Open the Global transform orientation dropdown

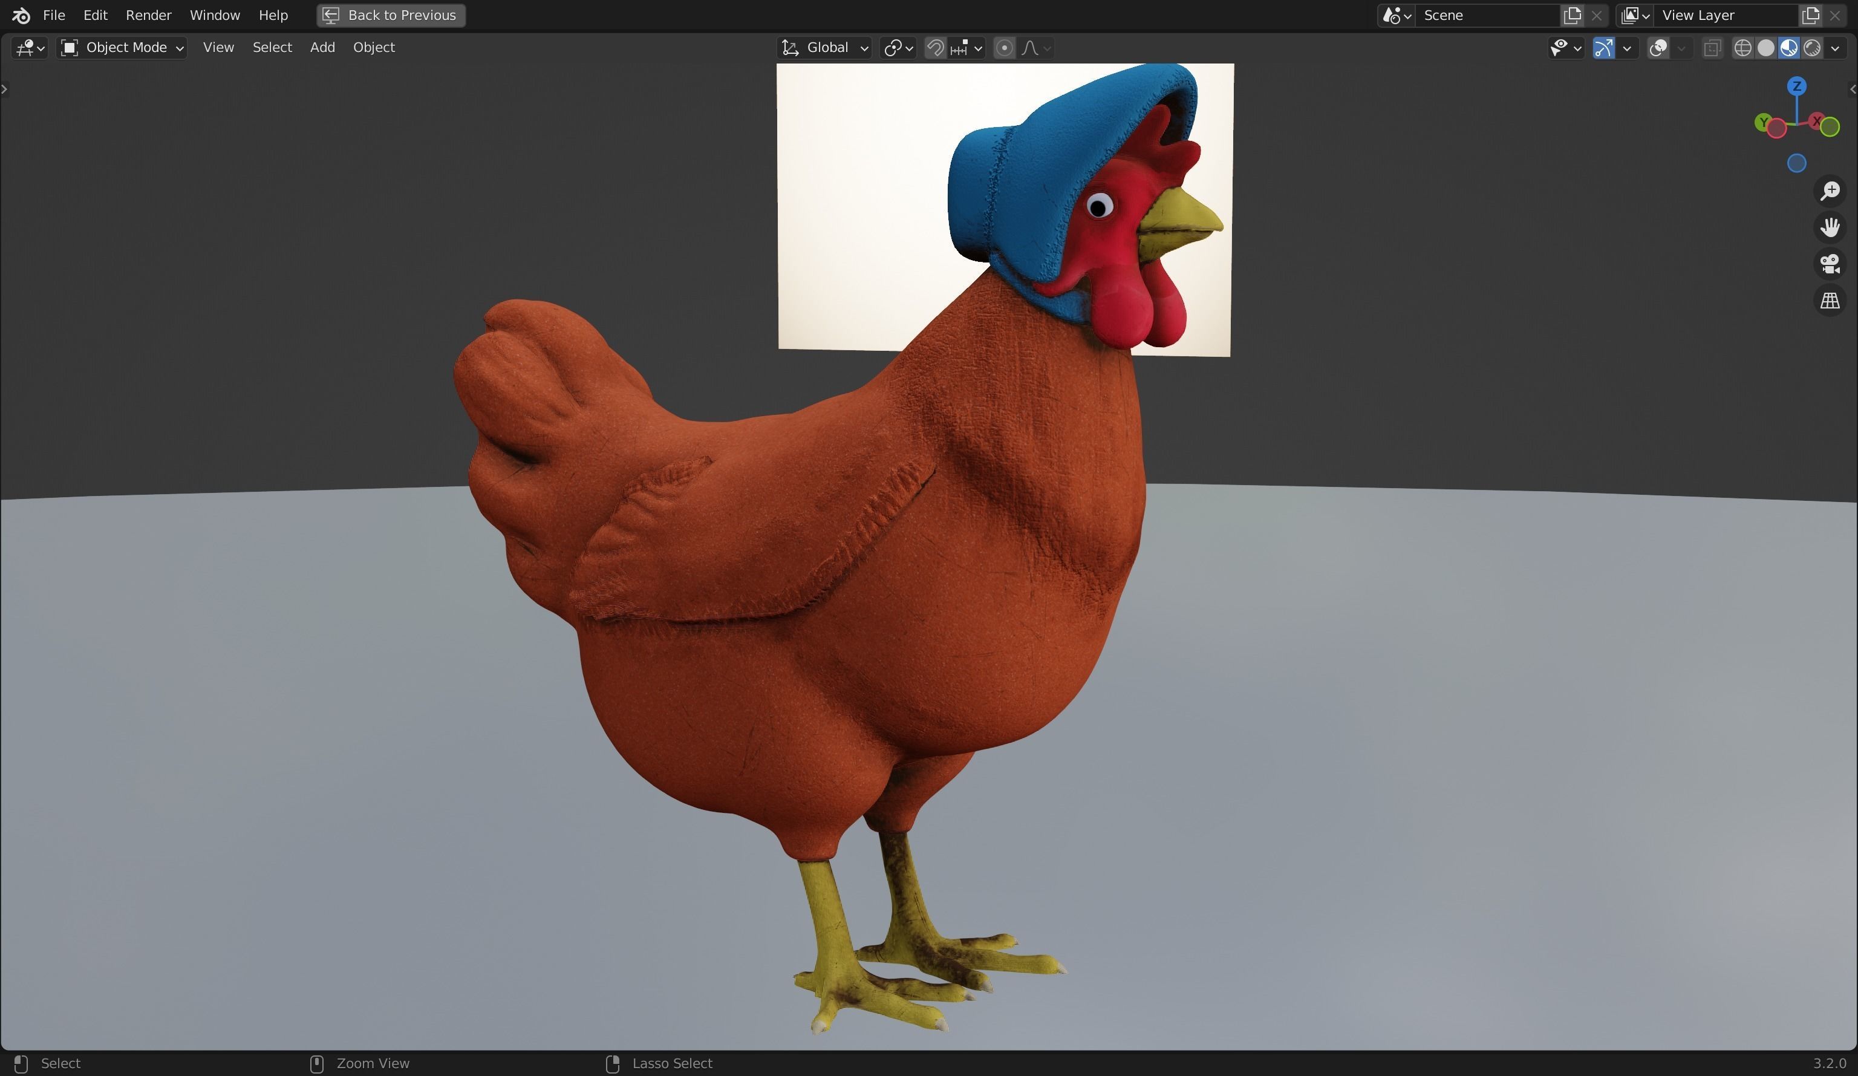825,48
